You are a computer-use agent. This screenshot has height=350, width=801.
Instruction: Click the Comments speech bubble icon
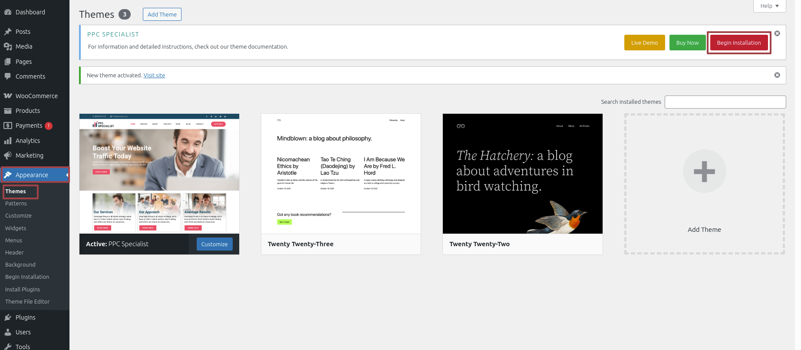pos(8,76)
